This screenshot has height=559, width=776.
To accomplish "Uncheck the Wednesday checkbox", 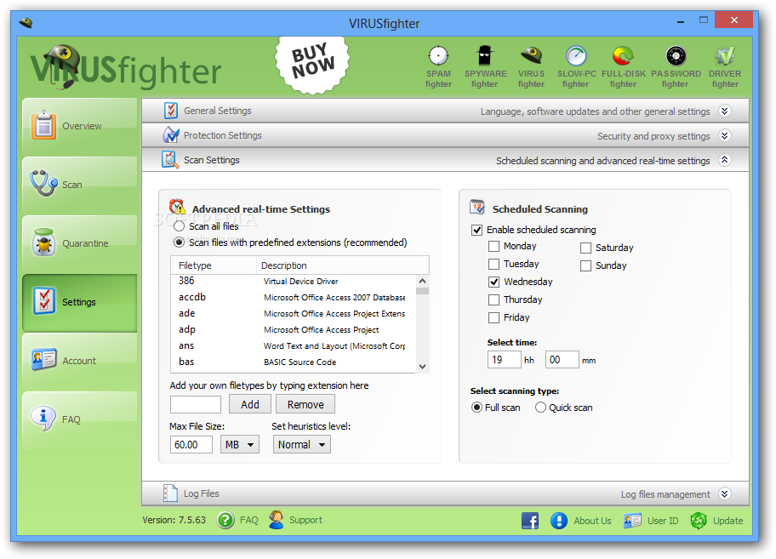I will [494, 282].
